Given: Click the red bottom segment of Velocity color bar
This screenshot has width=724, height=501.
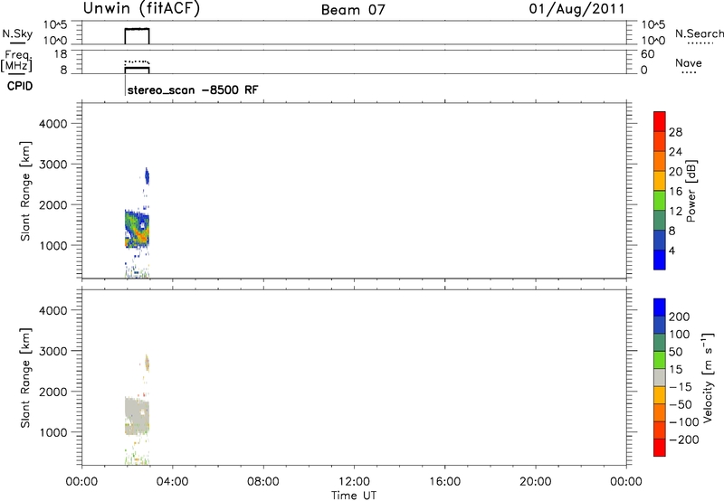Looking at the screenshot, I should tap(660, 448).
